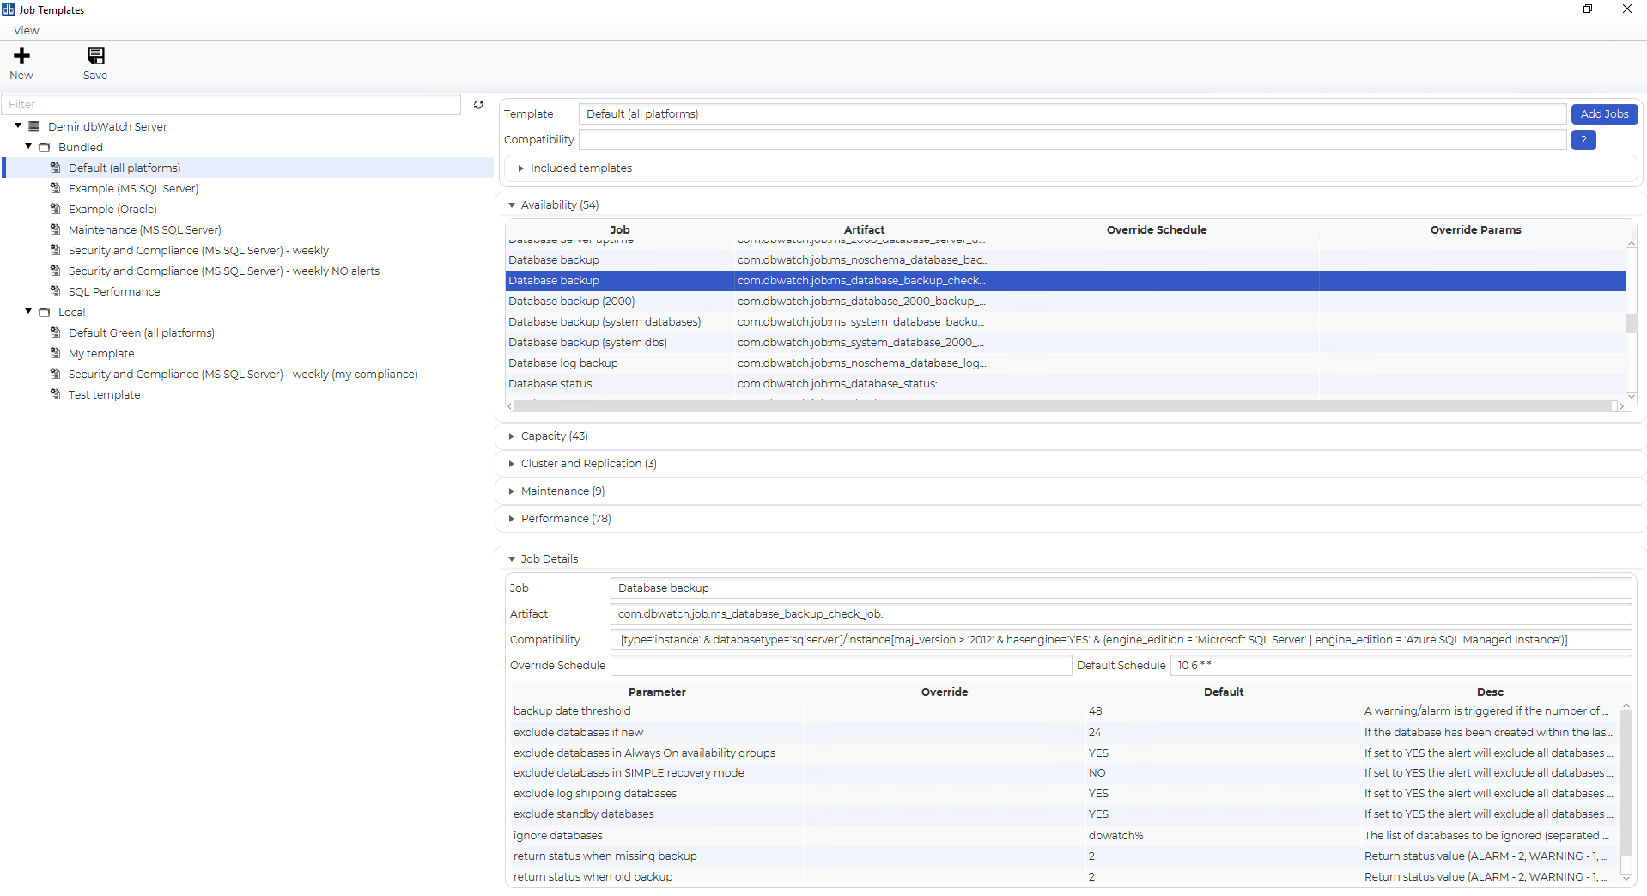The width and height of the screenshot is (1647, 896).
Task: Select SQL Performance template in tree
Action: 114,292
